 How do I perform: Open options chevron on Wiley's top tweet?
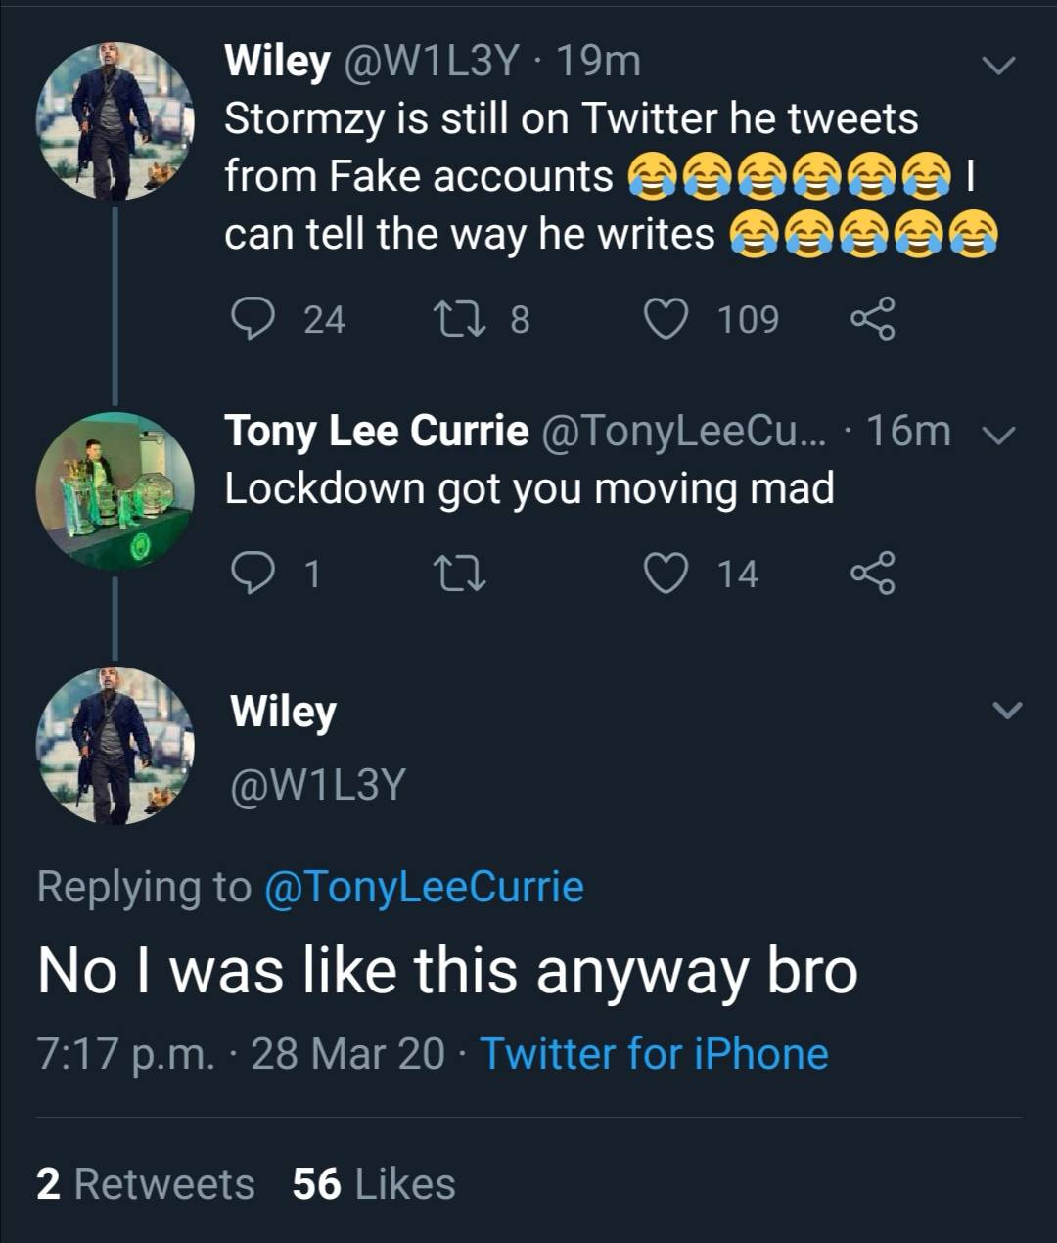point(999,67)
